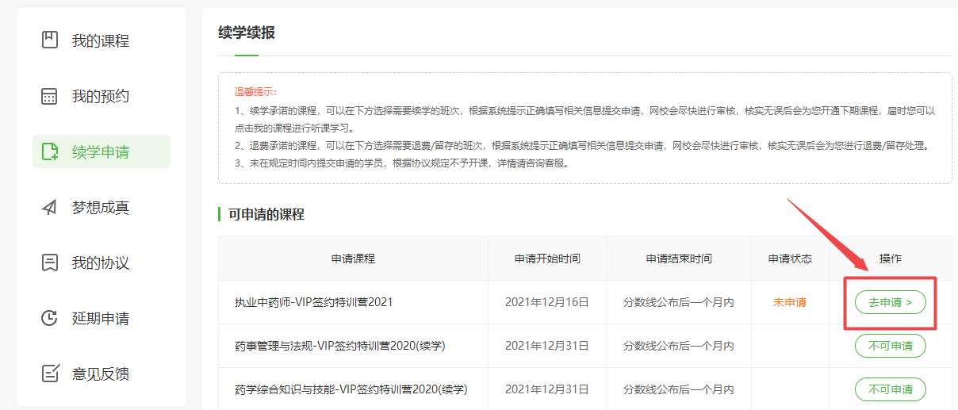The image size is (958, 410).
Task: Select the 续学续报 page heading tab
Action: coord(247,33)
